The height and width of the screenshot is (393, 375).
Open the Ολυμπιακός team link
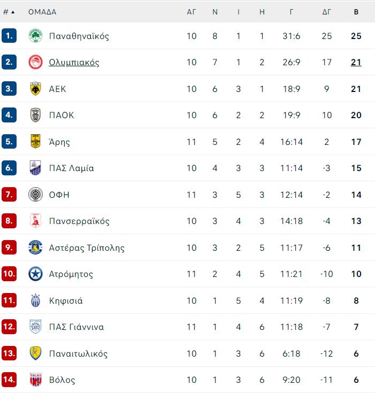[x=74, y=62]
